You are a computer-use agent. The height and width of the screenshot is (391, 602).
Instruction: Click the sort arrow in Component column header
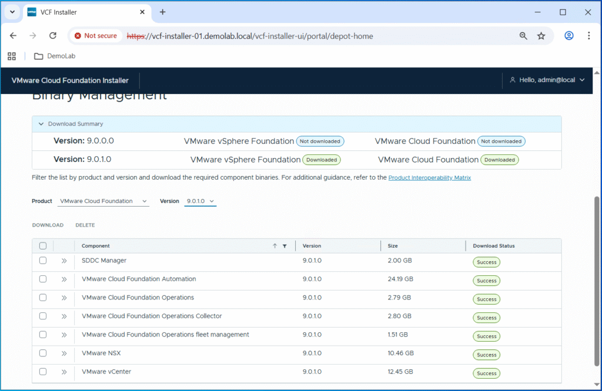pyautogui.click(x=275, y=246)
